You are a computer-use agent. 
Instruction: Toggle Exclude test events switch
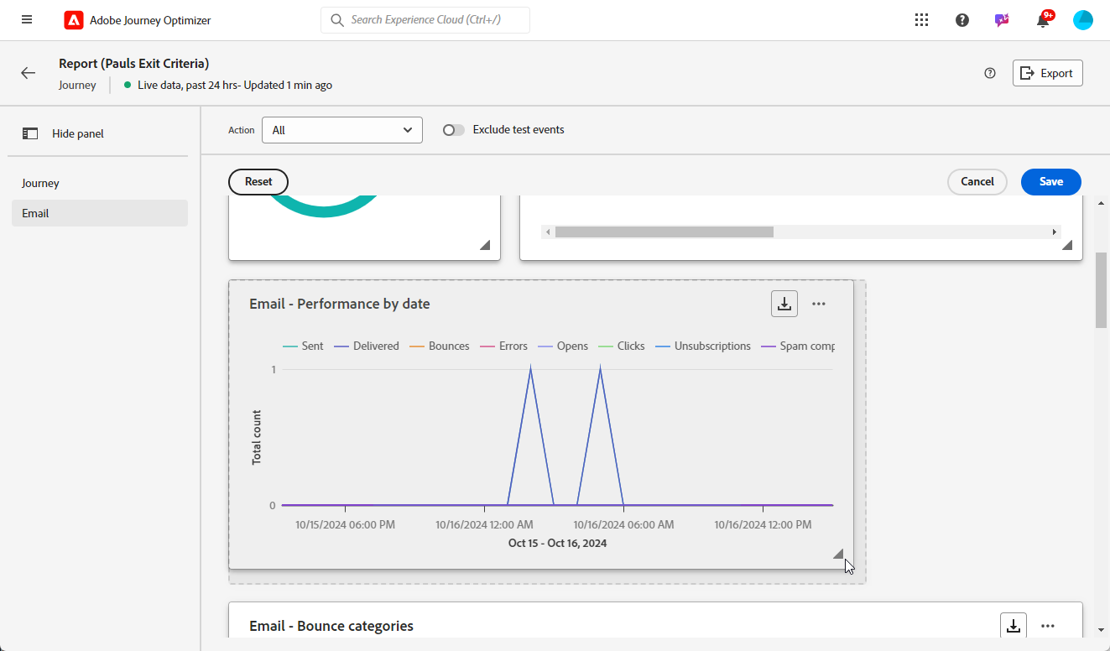click(454, 130)
